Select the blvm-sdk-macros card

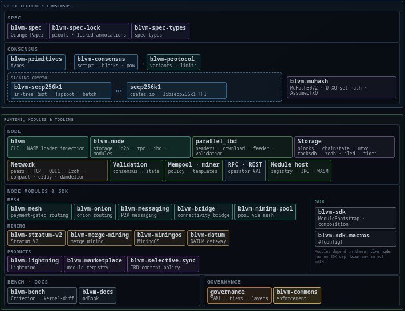355,239
